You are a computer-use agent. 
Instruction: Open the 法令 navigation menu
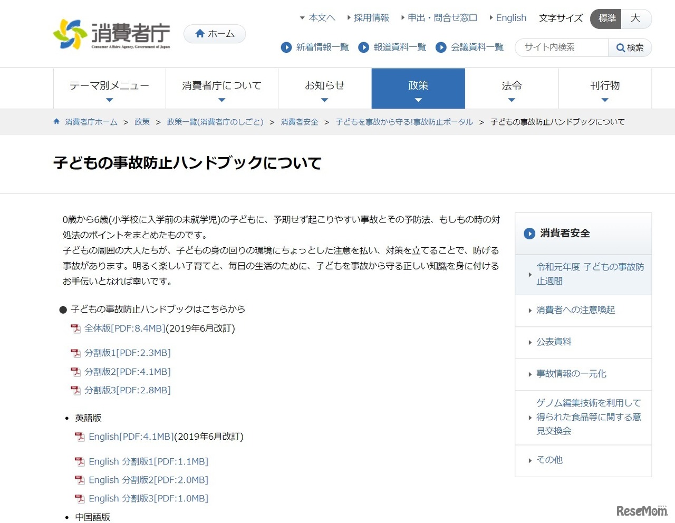pyautogui.click(x=512, y=89)
